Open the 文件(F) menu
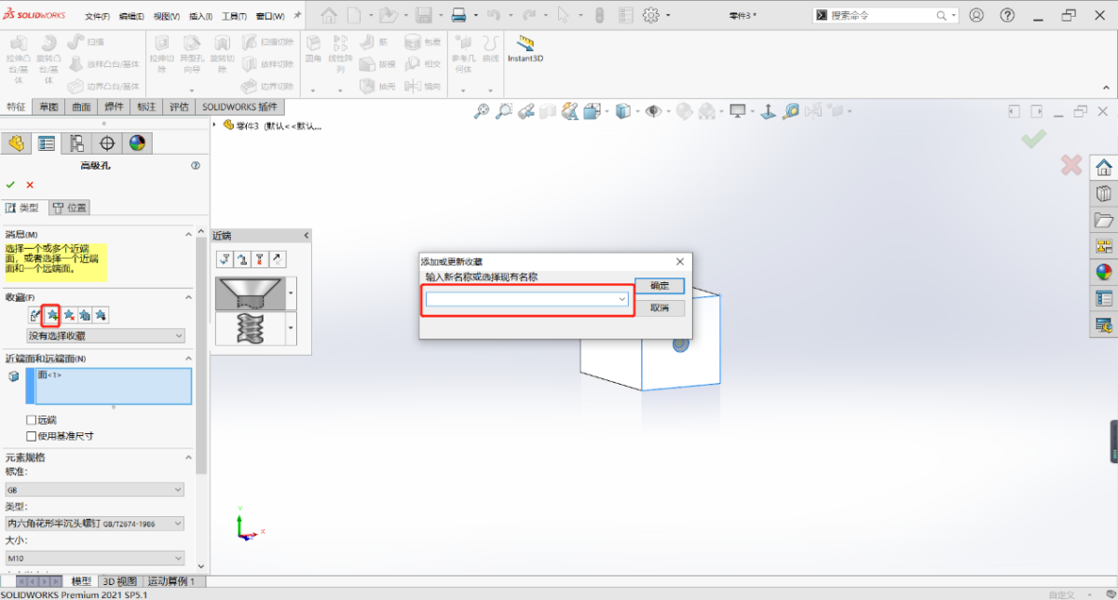 [x=97, y=16]
